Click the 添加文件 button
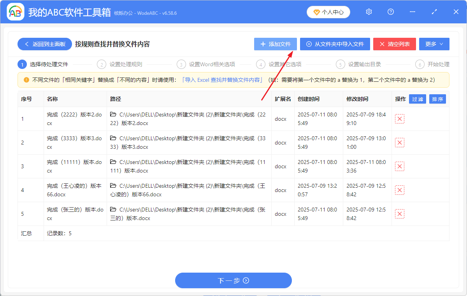The width and height of the screenshot is (467, 296). coord(275,44)
